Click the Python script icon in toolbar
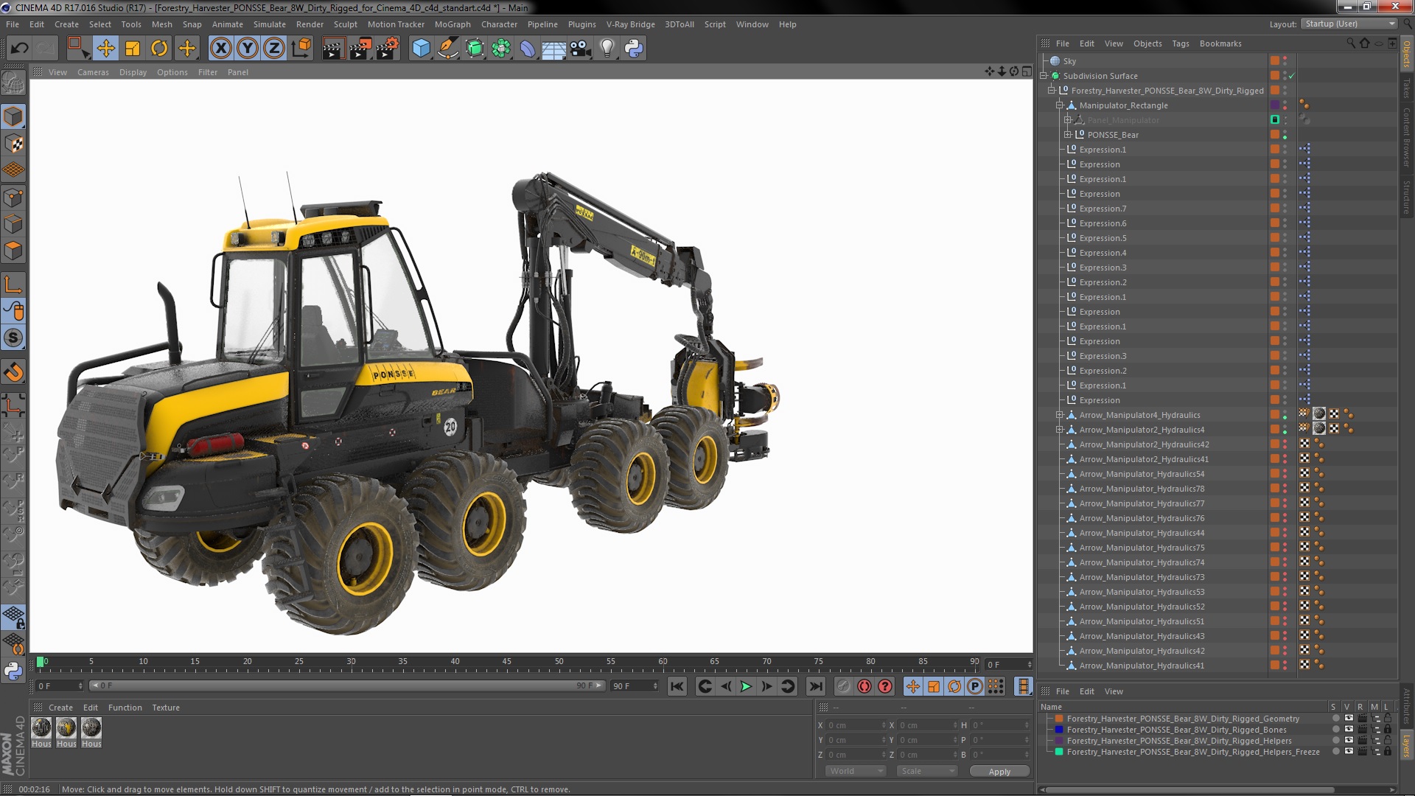 (x=634, y=49)
